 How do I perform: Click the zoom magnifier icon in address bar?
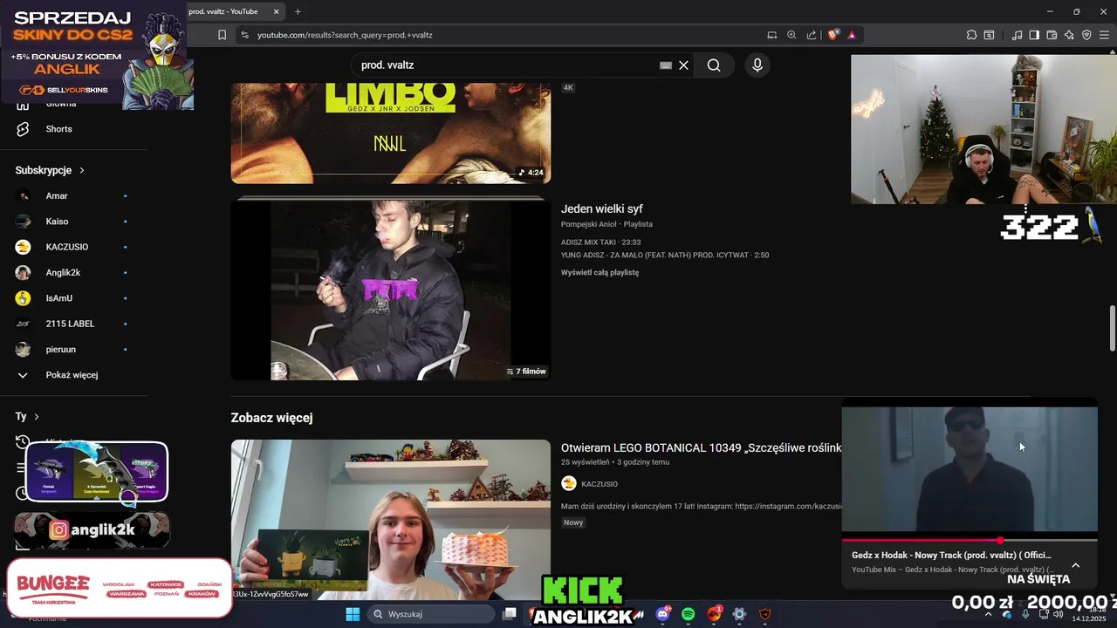pos(791,35)
